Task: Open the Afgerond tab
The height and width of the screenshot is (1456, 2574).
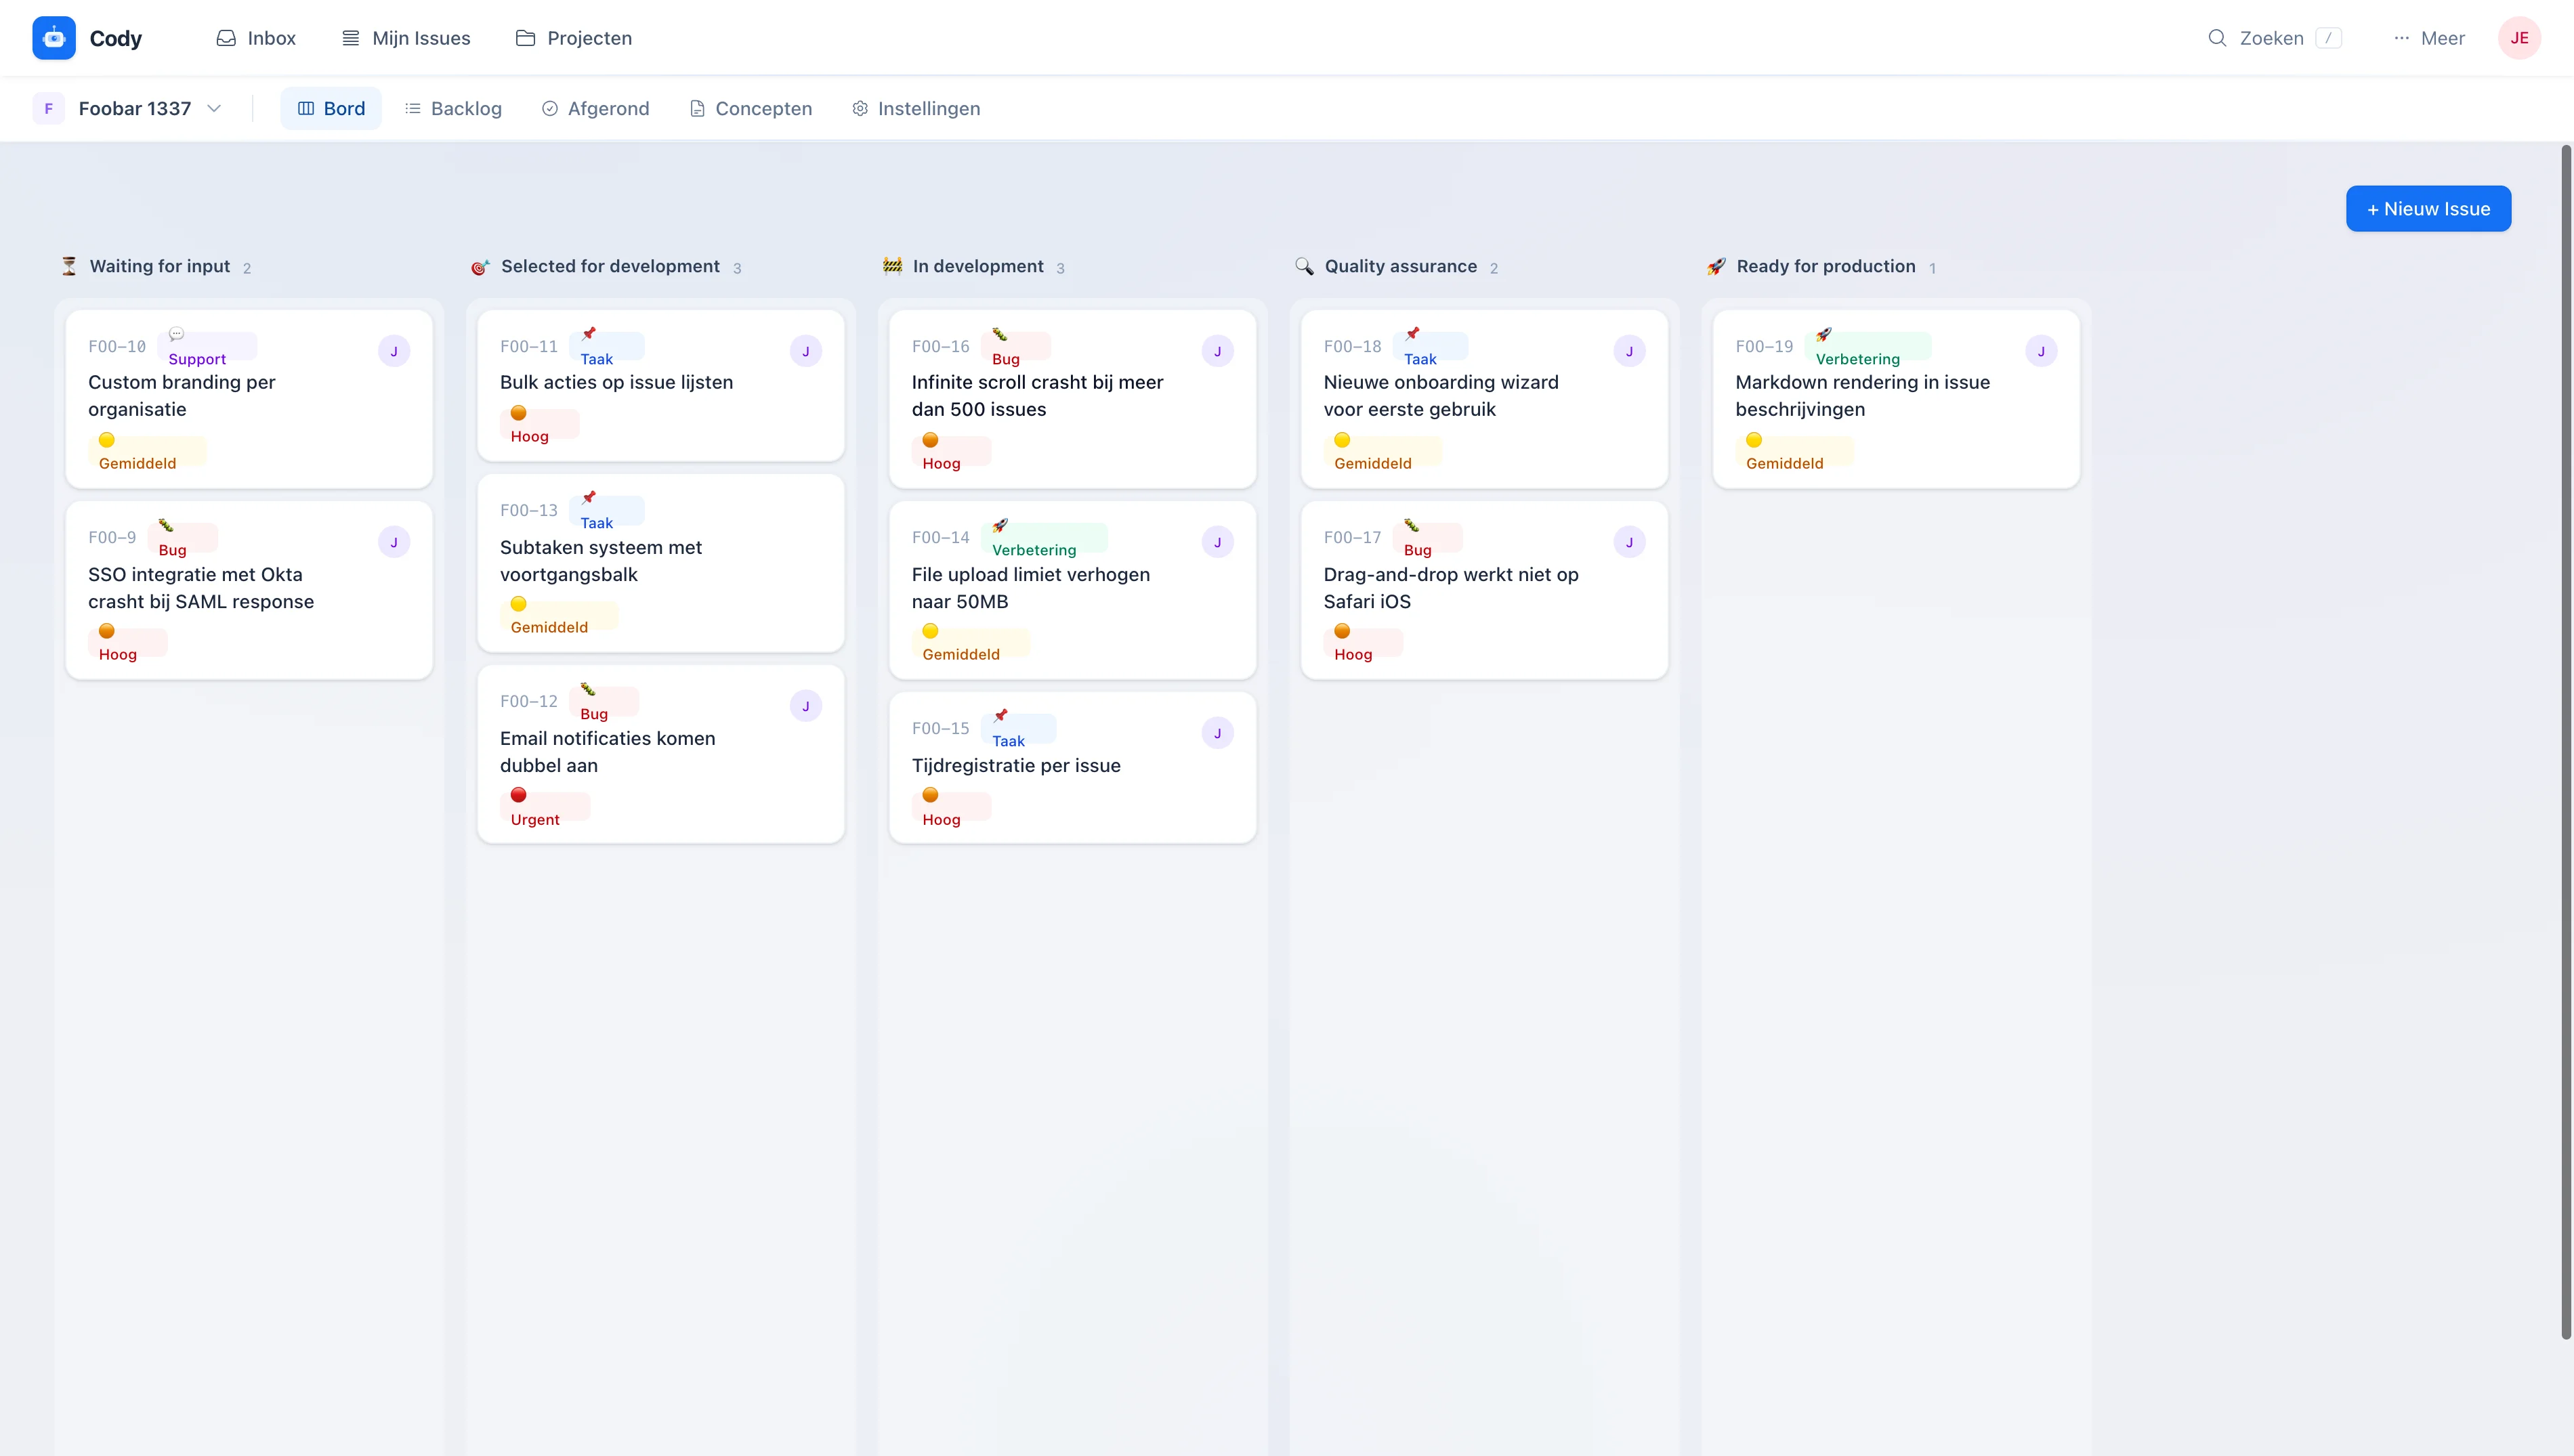Action: point(595,108)
